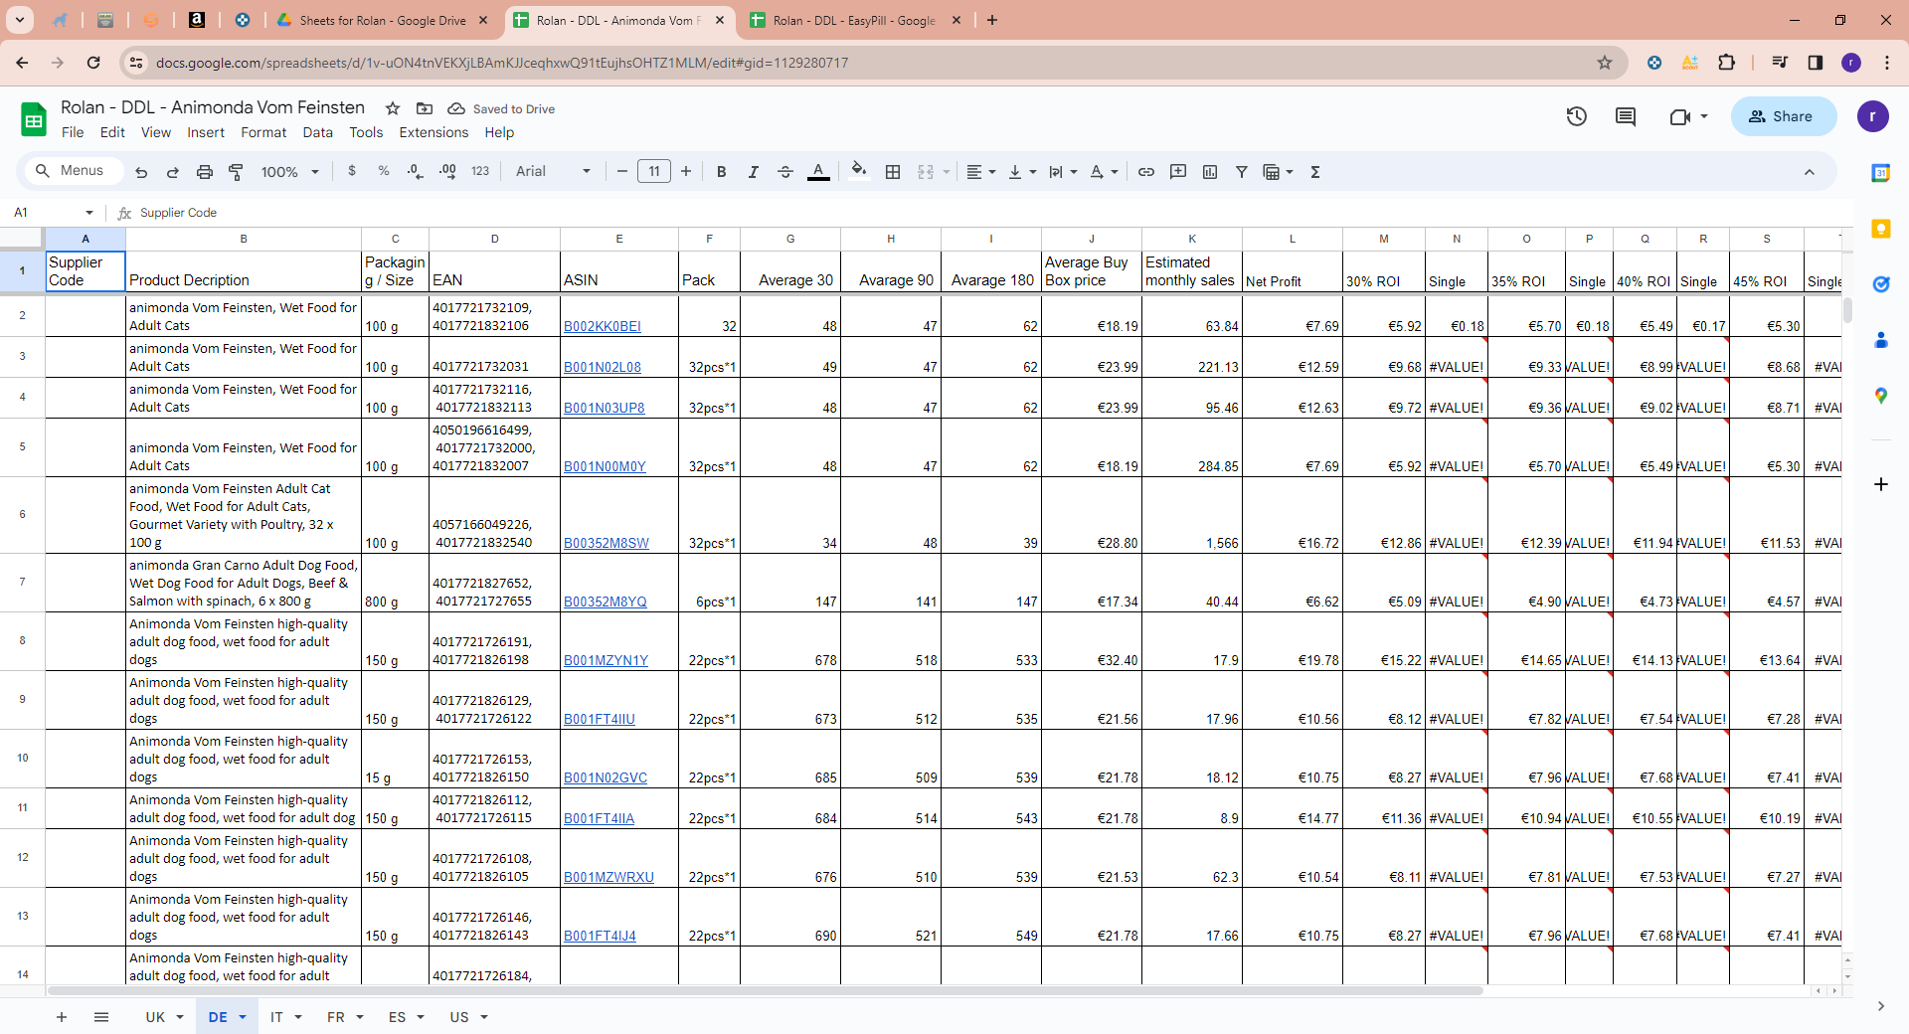Decrease the font size with minus
Screen dimensions: 1909x1034
pos(622,171)
